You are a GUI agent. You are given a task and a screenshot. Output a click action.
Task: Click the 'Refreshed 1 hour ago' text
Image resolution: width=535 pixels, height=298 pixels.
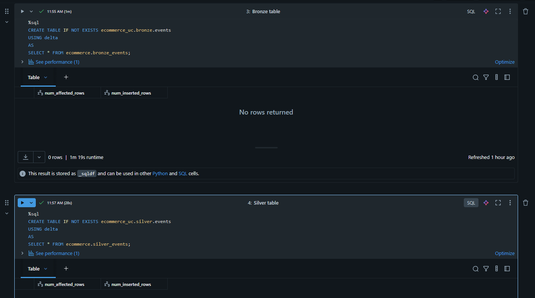coord(491,157)
